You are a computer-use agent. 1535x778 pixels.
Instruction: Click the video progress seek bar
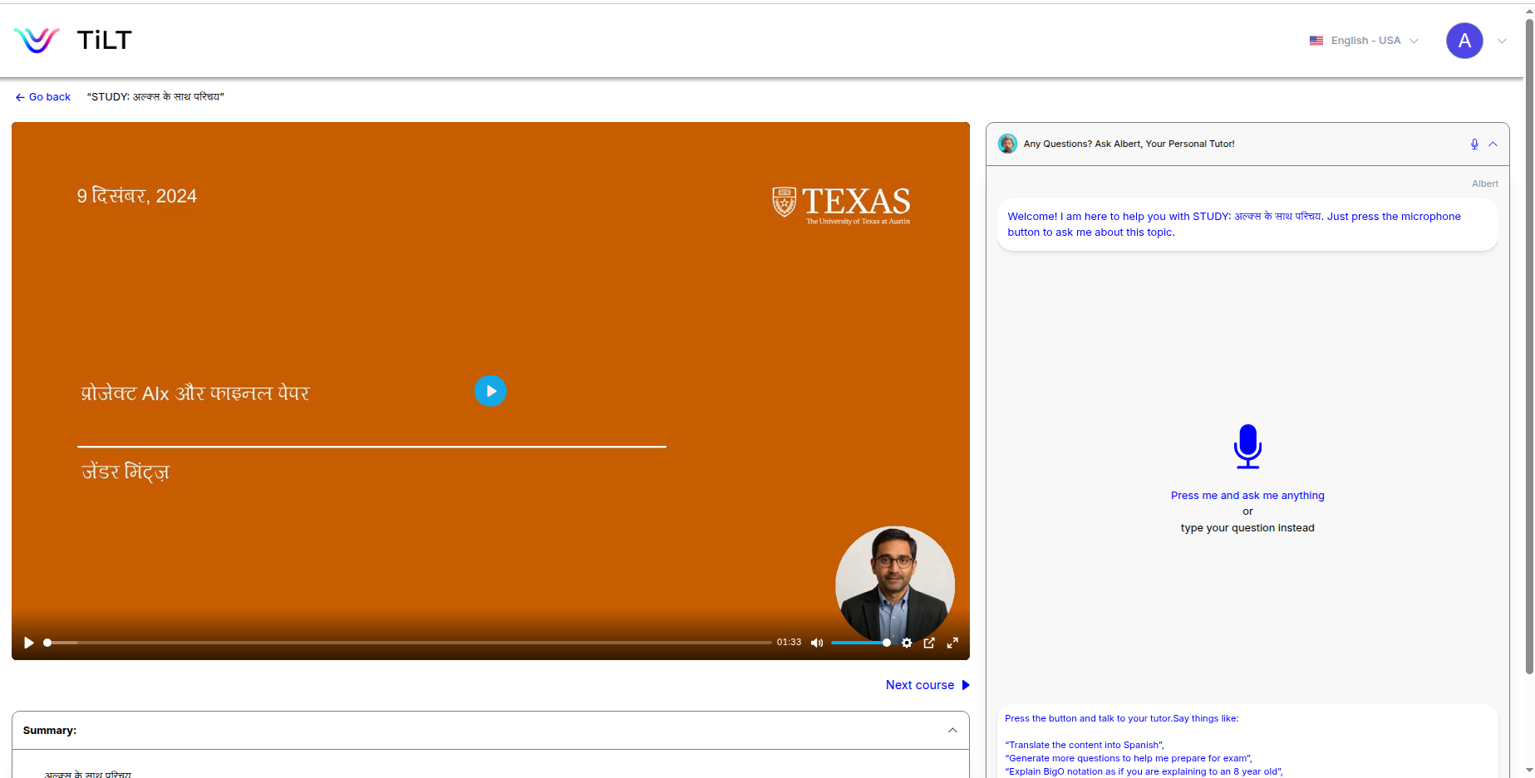tap(407, 643)
